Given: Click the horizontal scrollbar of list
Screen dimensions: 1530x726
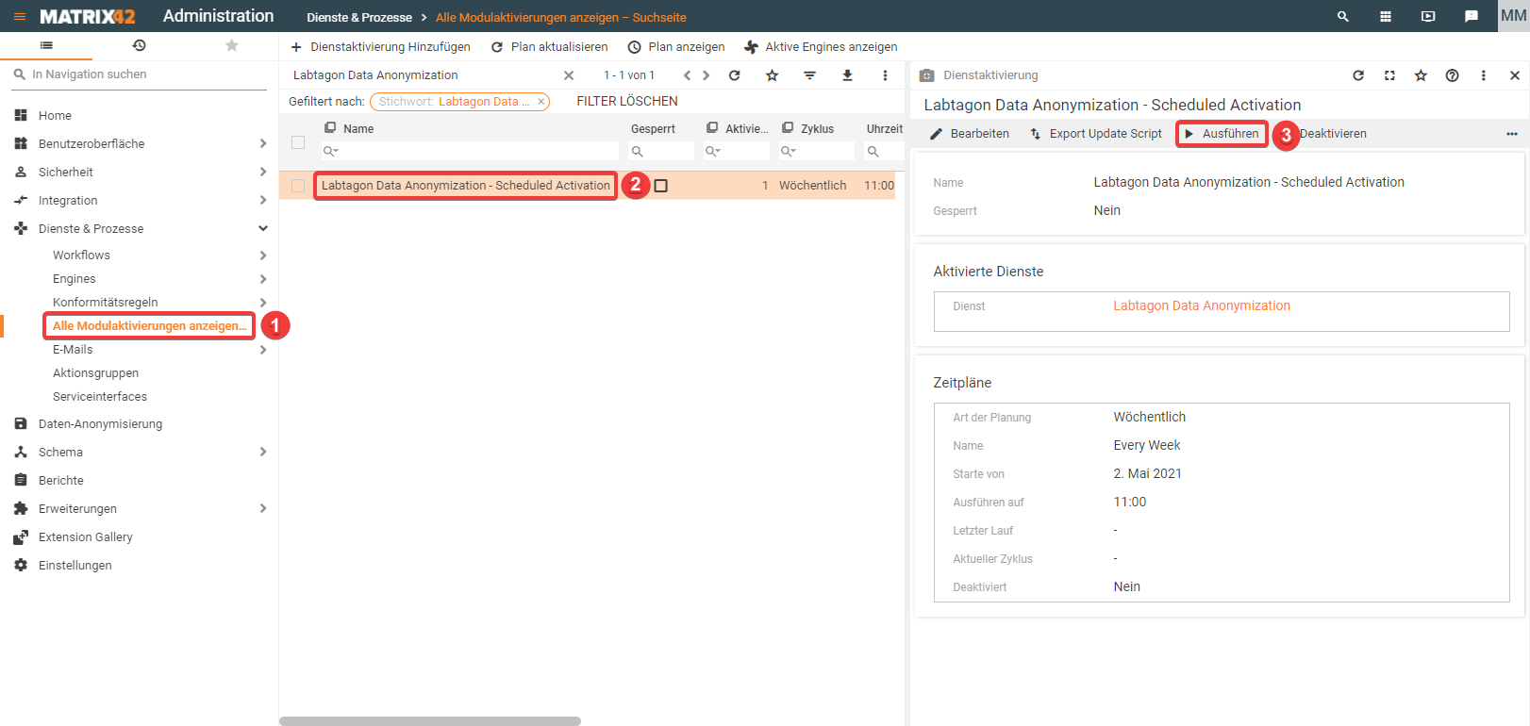Looking at the screenshot, I should pyautogui.click(x=430, y=721).
